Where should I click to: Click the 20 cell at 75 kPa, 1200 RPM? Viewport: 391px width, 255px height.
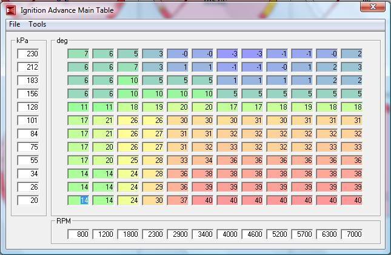103,147
